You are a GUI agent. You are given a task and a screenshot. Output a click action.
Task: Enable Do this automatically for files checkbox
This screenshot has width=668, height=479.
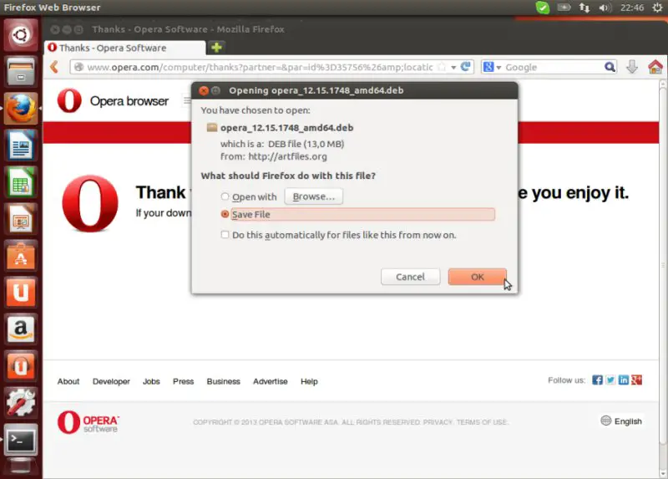(225, 235)
